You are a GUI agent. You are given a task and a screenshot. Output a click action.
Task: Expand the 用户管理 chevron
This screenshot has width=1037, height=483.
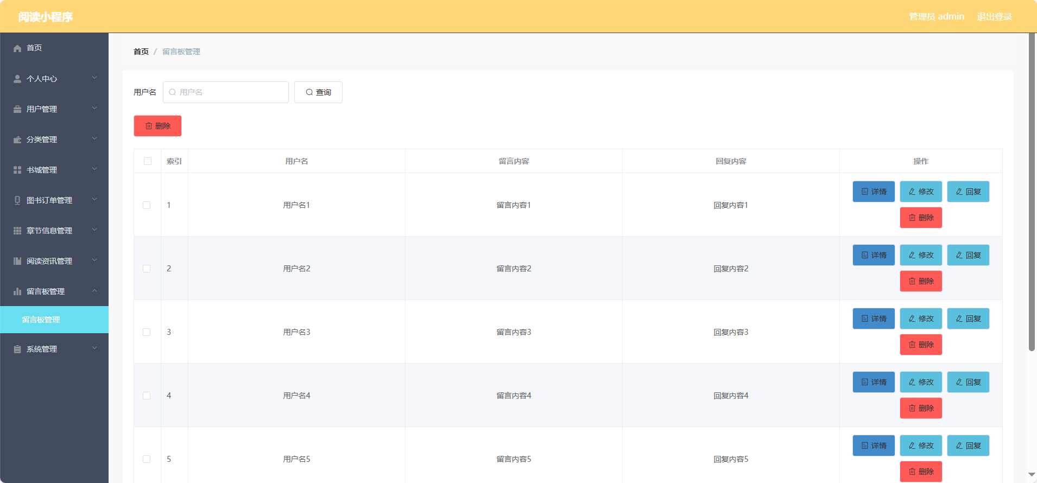tap(94, 109)
